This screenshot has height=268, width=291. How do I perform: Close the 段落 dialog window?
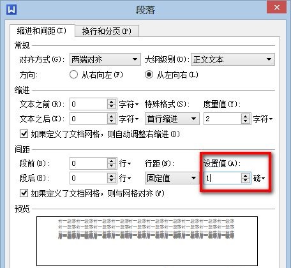pos(276,8)
